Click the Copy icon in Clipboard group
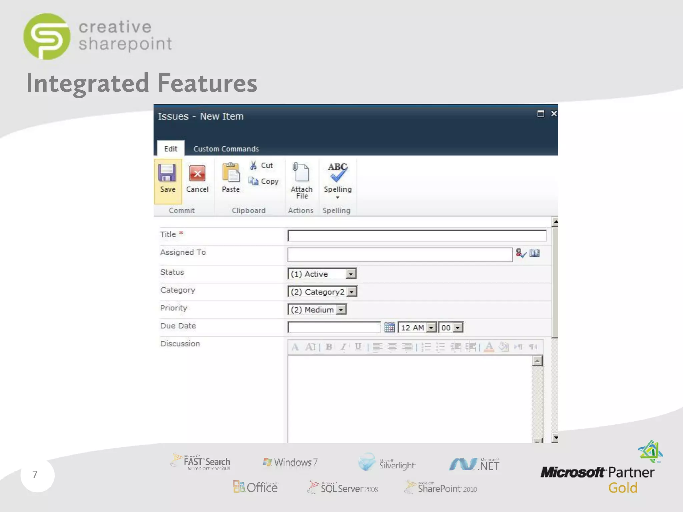 click(253, 181)
